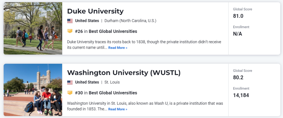Click the US flag icon beside St. Louis
283x118 pixels.
click(70, 82)
